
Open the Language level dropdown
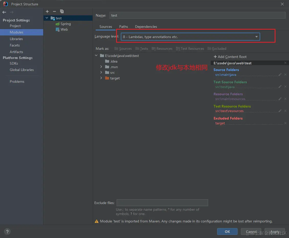click(190, 37)
